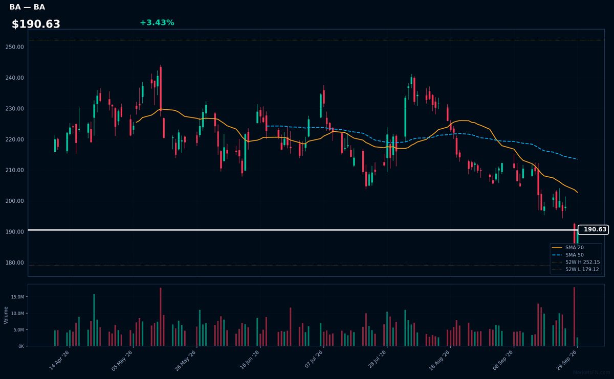614x379 pixels.
Task: Click the 08 Sep '26 date label
Action: (502, 361)
